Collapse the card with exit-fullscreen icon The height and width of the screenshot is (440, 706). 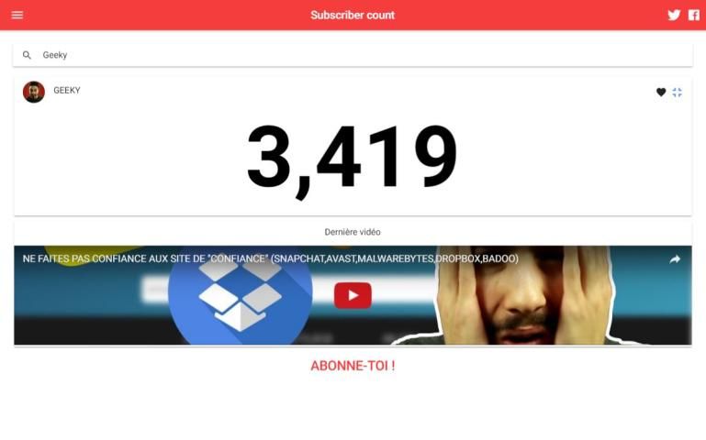click(678, 93)
